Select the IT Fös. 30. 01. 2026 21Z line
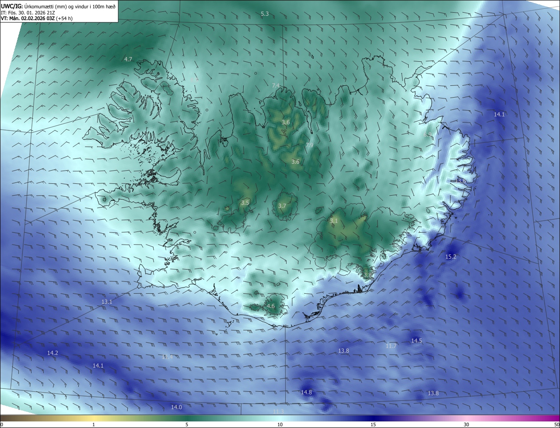 pos(28,12)
